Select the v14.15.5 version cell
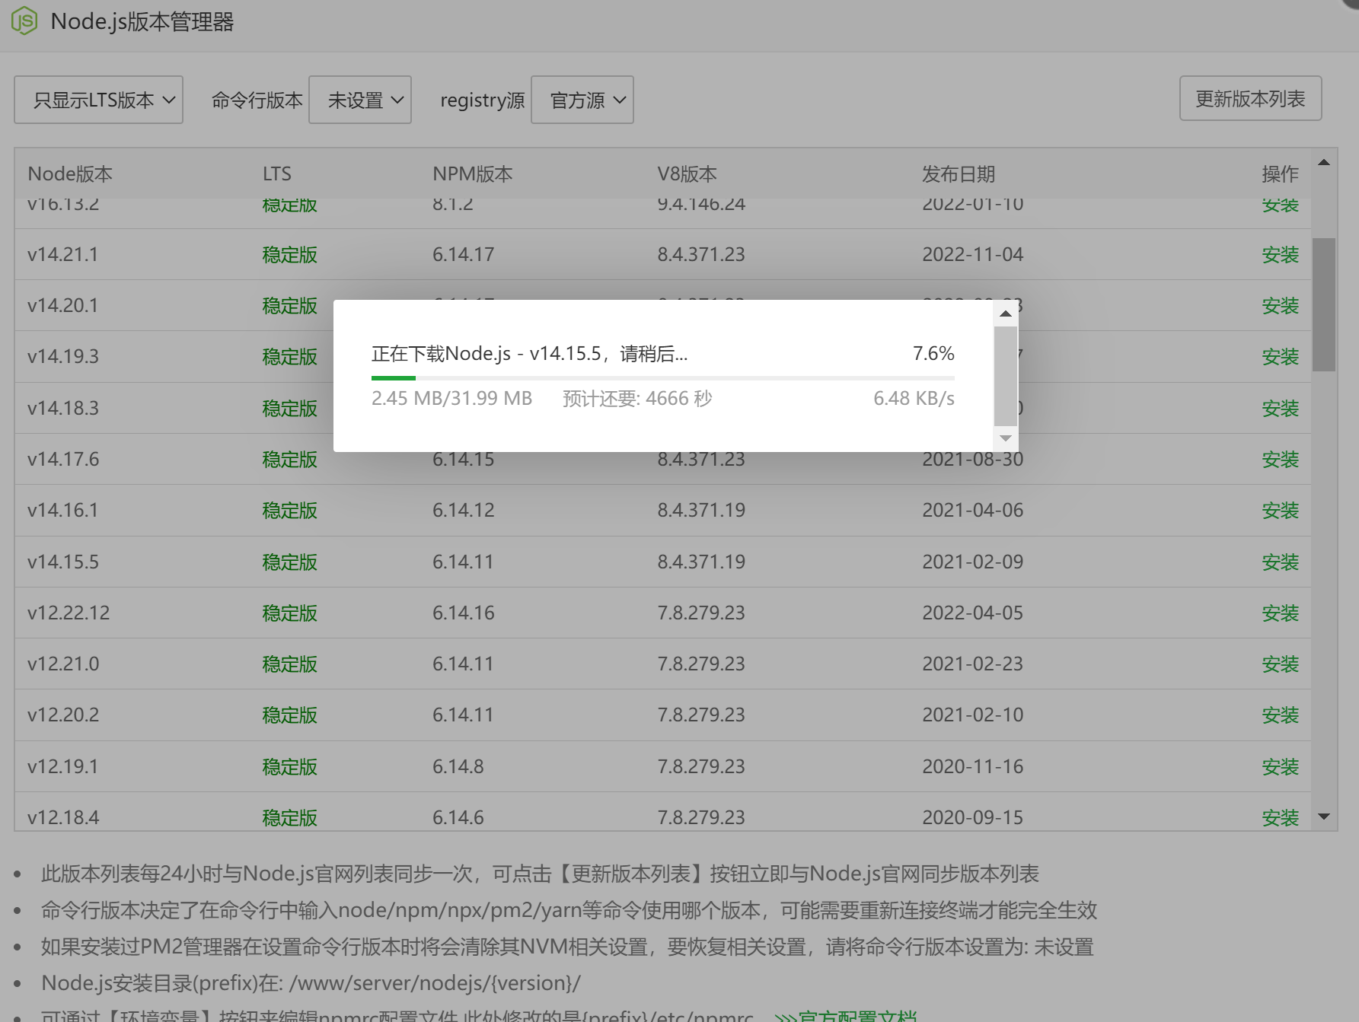This screenshot has height=1022, width=1359. [x=63, y=562]
